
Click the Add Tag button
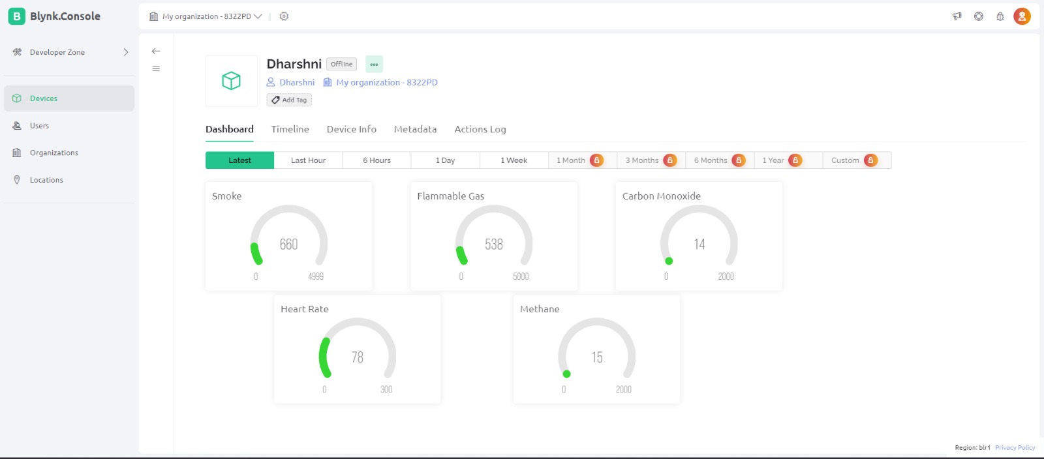click(289, 100)
